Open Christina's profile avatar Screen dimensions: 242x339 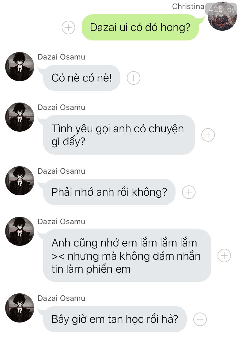(222, 16)
